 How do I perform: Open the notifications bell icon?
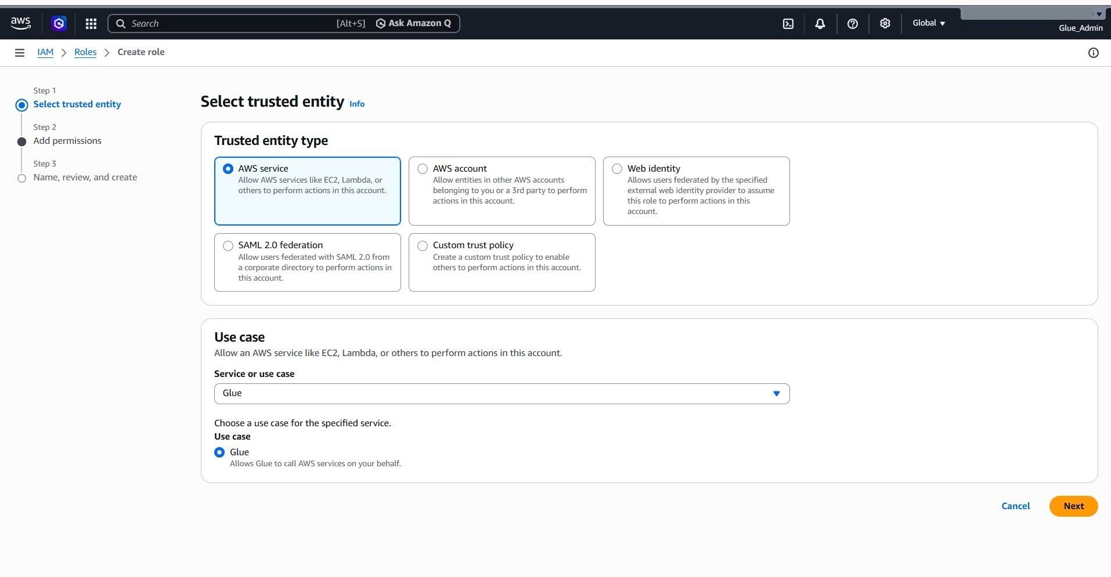(820, 24)
